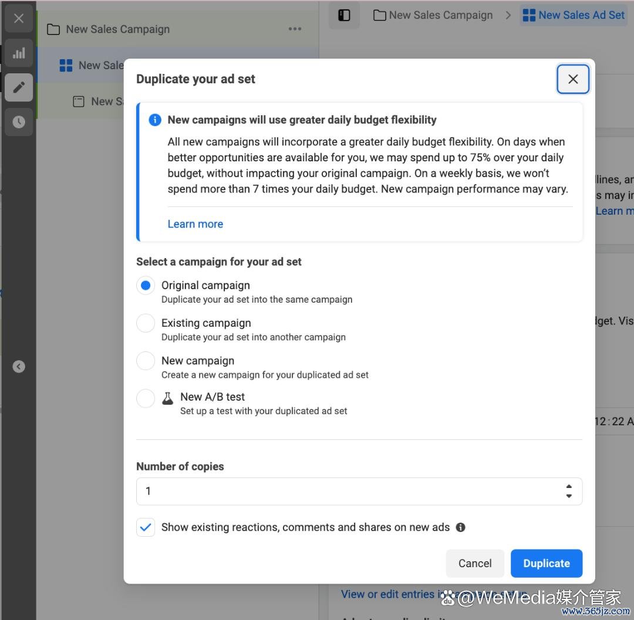
Task: Open the clock history icon in sidebar
Action: (19, 121)
